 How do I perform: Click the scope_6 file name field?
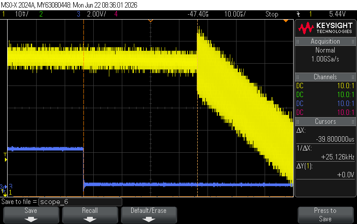(x=80, y=202)
